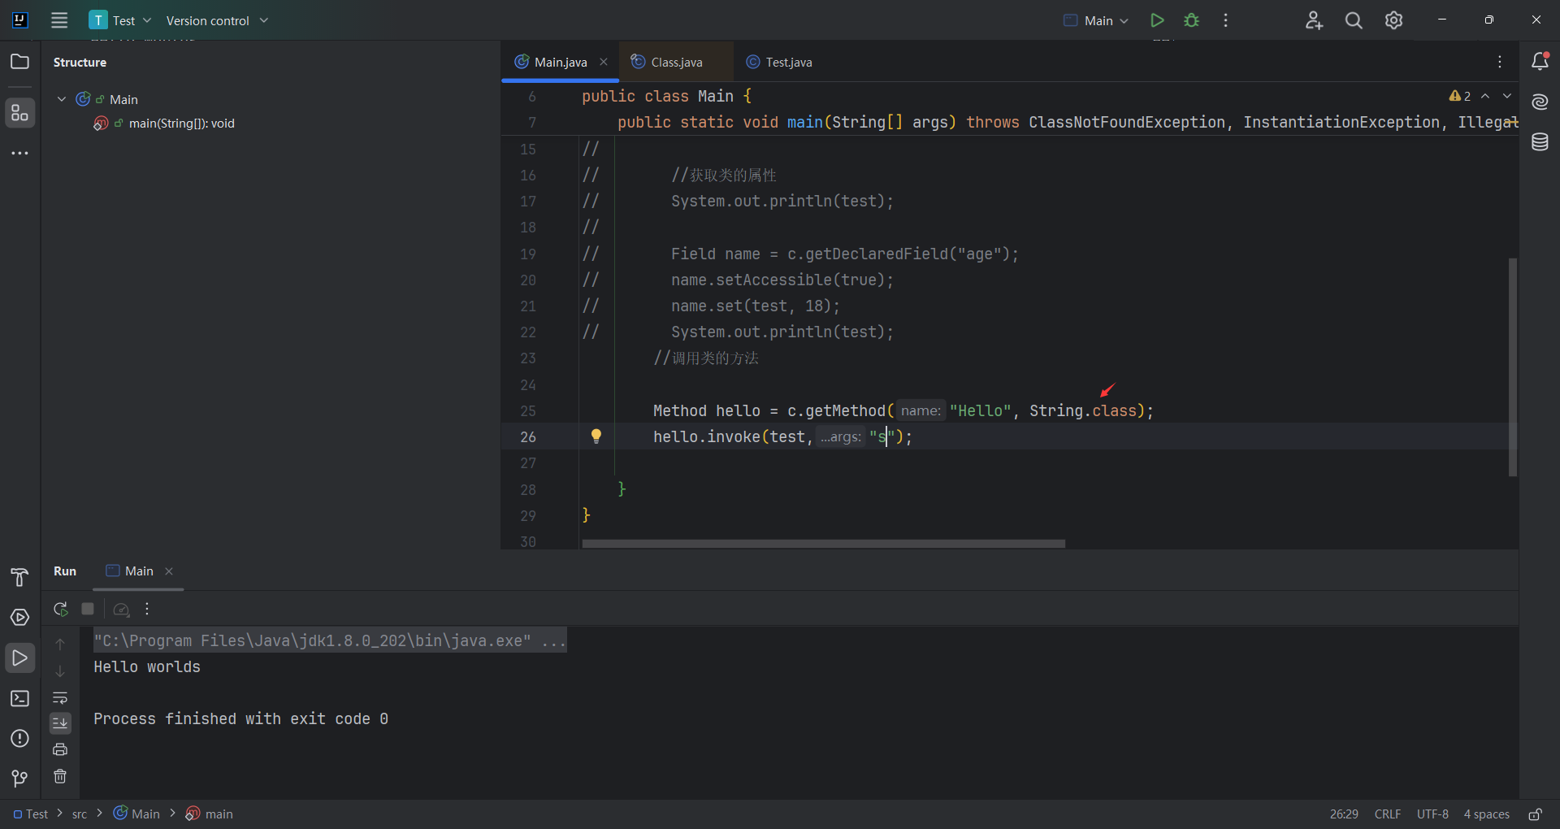The image size is (1560, 829).
Task: Open more options in Run toolbar
Action: pyautogui.click(x=147, y=609)
